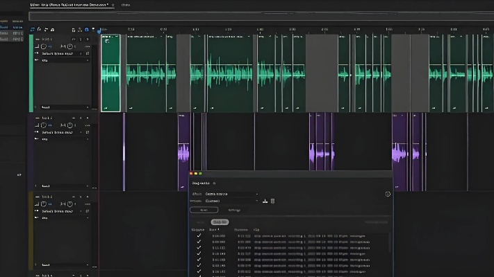
Task: Click the trash icon beside the Presets dropdown
Action: pos(272,201)
